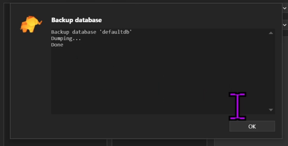Select the 'Dumping...' log line
The image size is (288, 146).
pyautogui.click(x=66, y=39)
